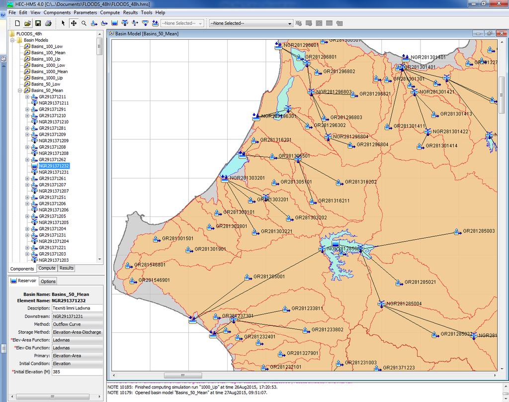Viewport: 509px width, 402px height.
Task: Click the Initial Elevation field showing 385
Action: [77, 372]
